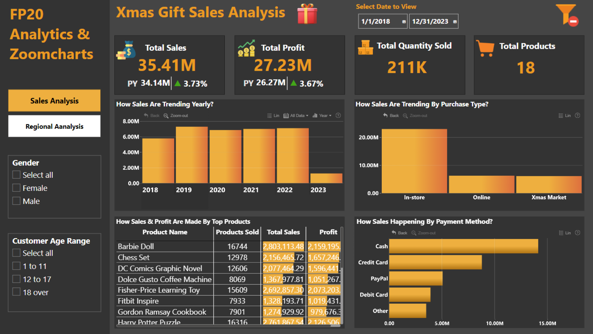Image resolution: width=593 pixels, height=334 pixels.
Task: Sort by Profit column header
Action: tap(328, 232)
